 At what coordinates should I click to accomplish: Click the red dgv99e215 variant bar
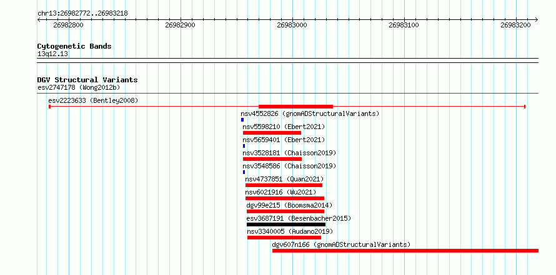[285, 211]
